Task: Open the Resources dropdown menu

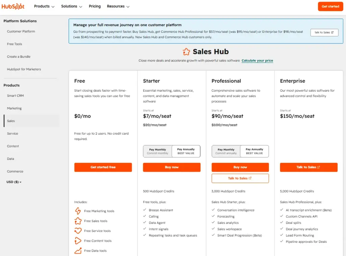Action: pos(118,6)
